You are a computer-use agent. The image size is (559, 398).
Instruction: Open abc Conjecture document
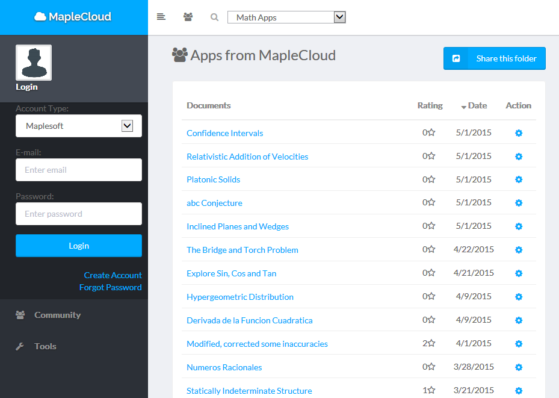tap(215, 203)
